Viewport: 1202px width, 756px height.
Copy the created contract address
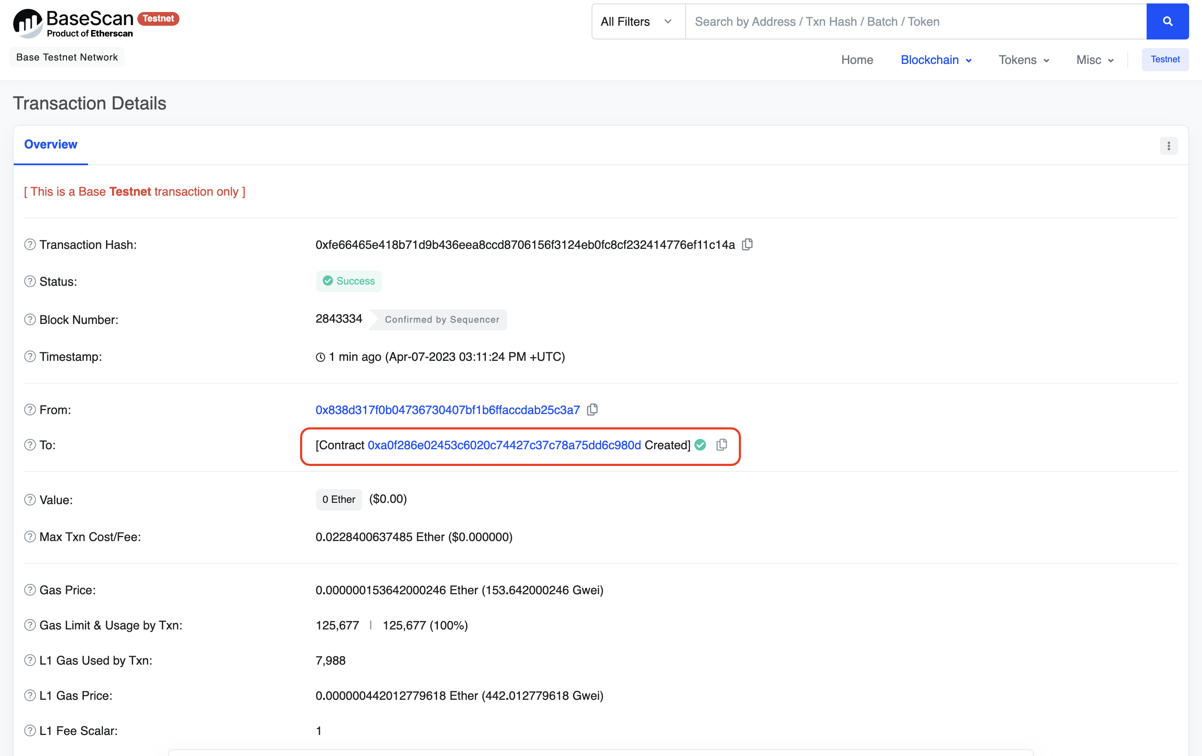[721, 445]
